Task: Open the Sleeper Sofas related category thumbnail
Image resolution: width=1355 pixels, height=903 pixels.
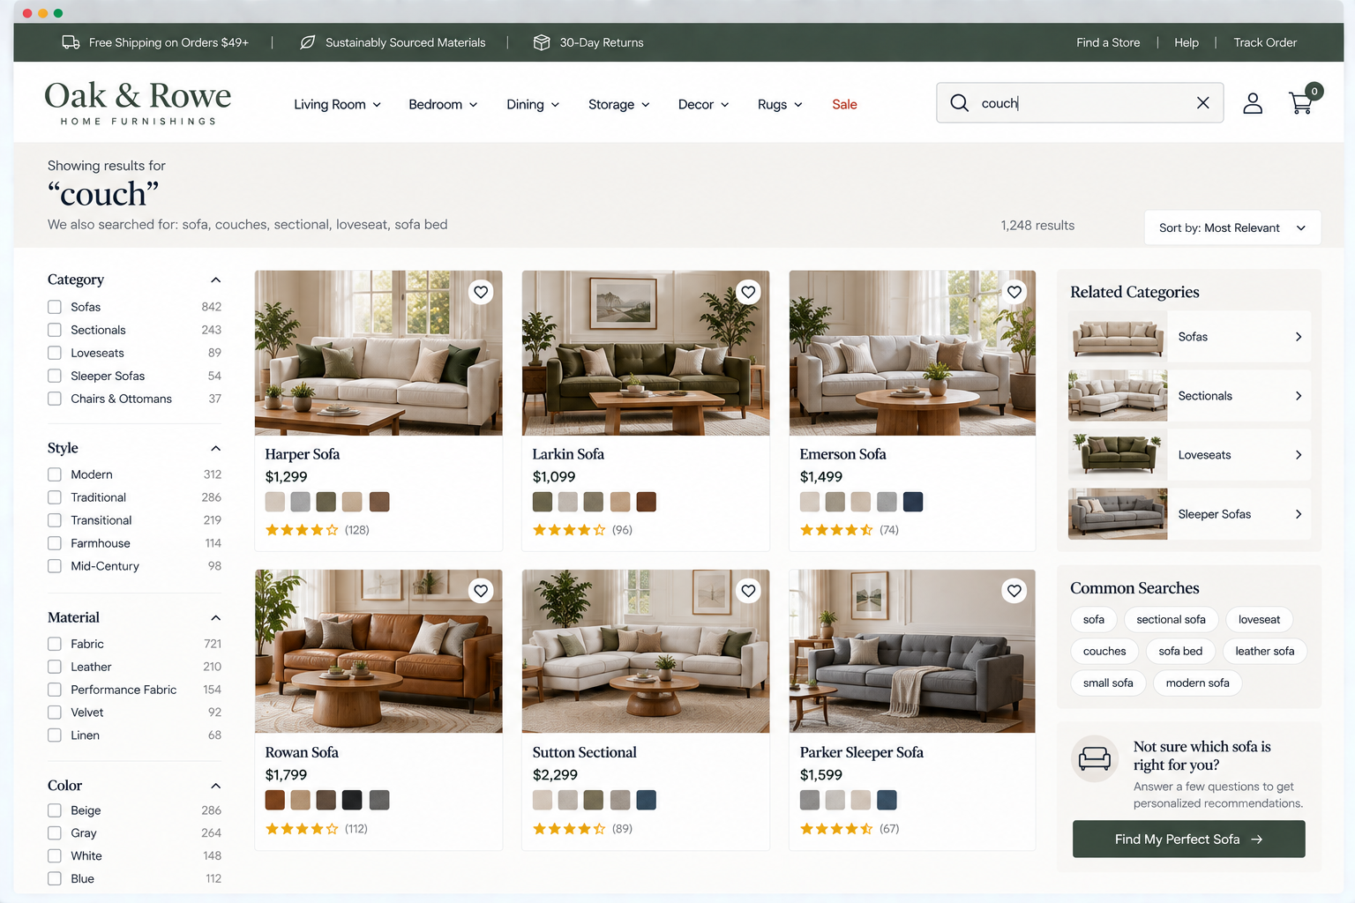Action: point(1118,514)
